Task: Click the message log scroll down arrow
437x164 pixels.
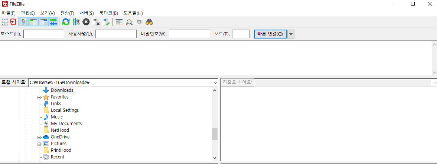Action: click(x=434, y=72)
